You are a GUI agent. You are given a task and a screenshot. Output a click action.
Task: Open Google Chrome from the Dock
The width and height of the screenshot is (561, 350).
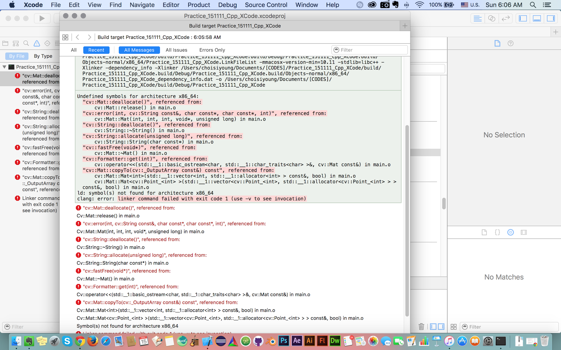coord(80,341)
